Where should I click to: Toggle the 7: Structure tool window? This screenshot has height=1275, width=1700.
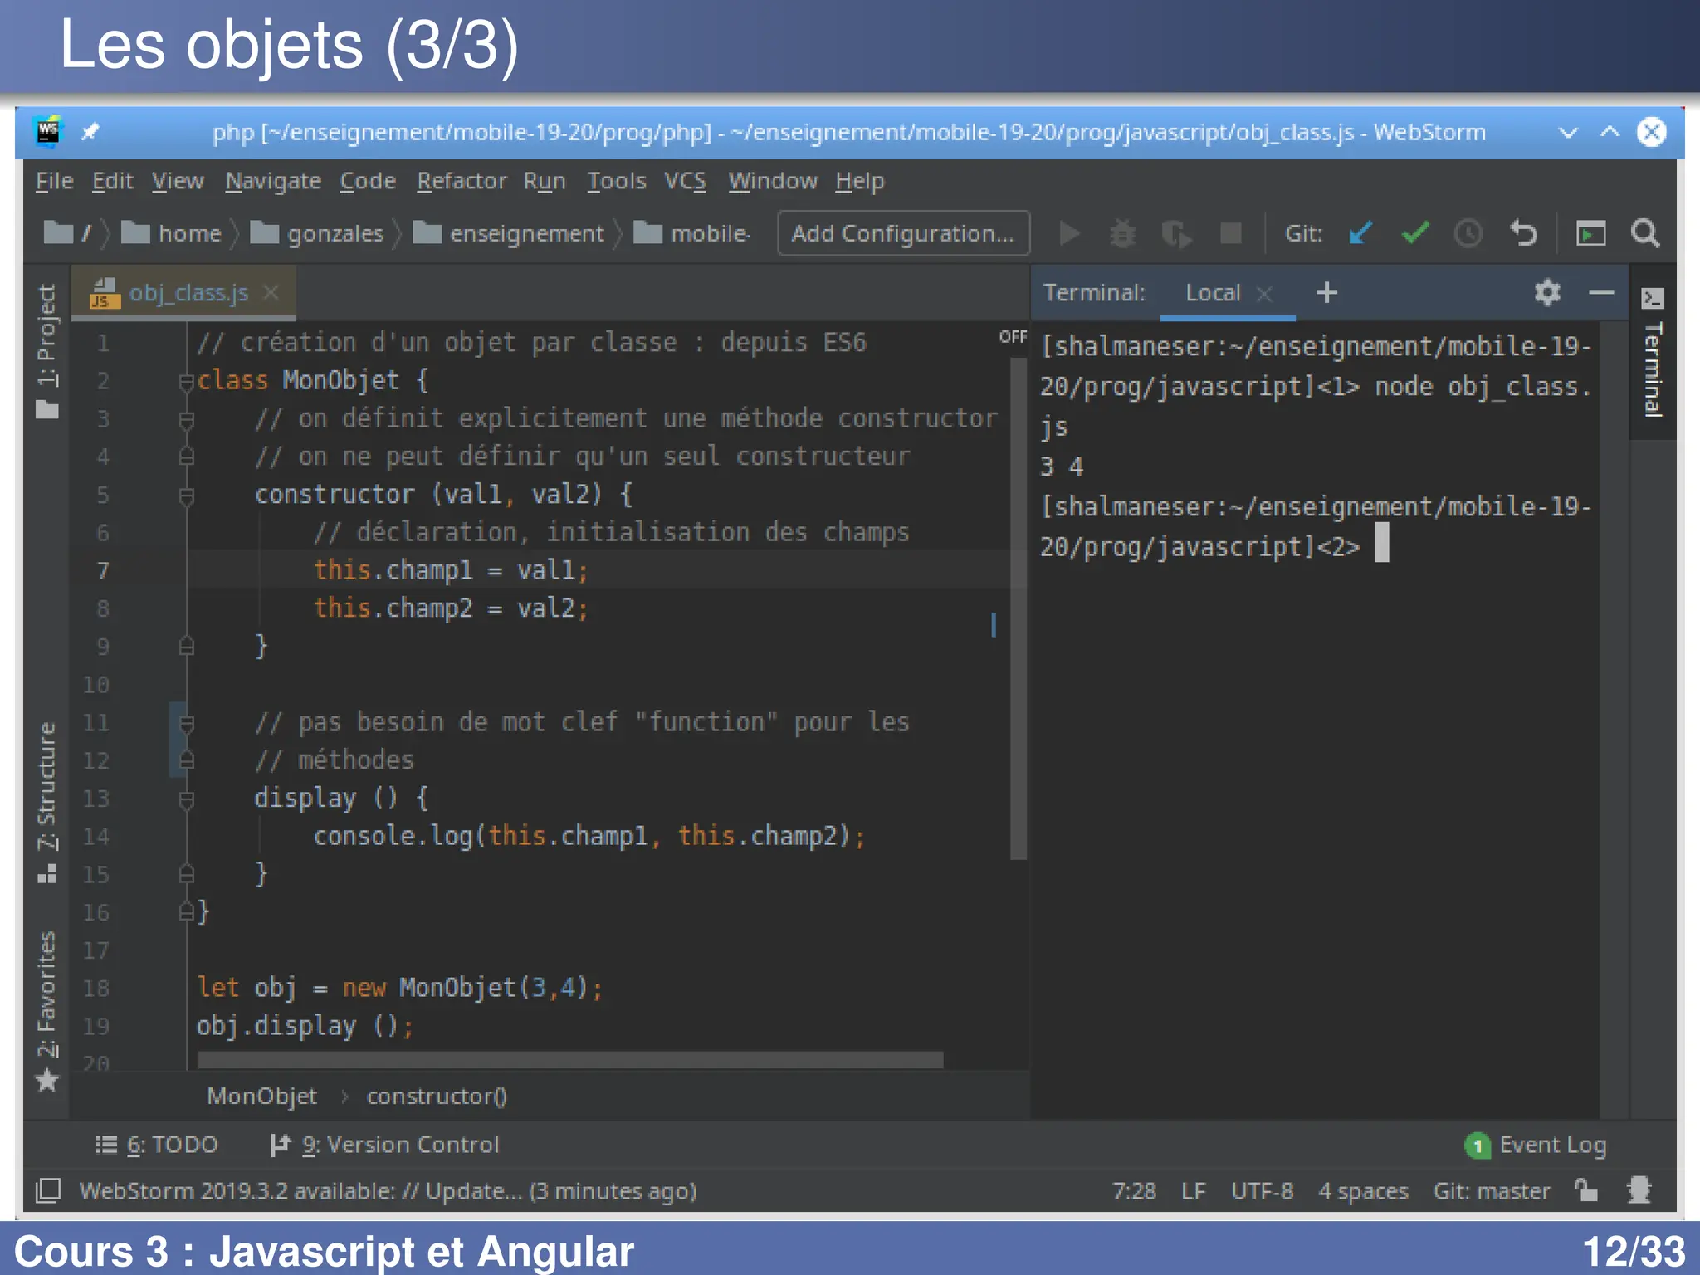tap(47, 803)
